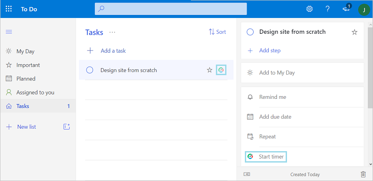Screen dimensions: 373x181
Task: Collapse the sidebar with hamburger icon
Action: click(9, 32)
